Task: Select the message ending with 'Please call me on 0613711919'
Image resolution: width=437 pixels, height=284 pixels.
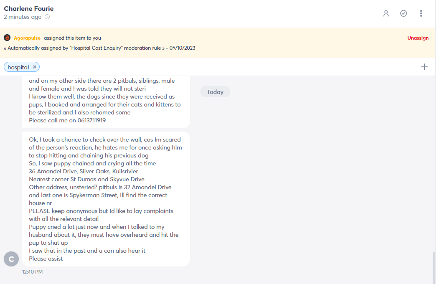Action: pos(106,102)
